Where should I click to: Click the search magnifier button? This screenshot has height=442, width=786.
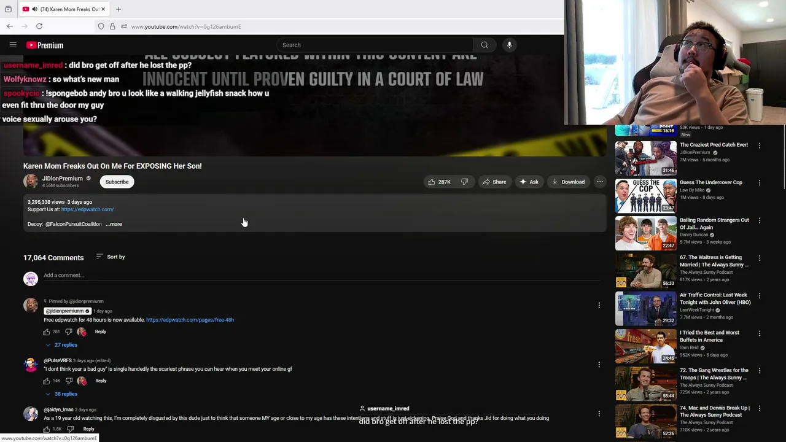click(x=484, y=45)
